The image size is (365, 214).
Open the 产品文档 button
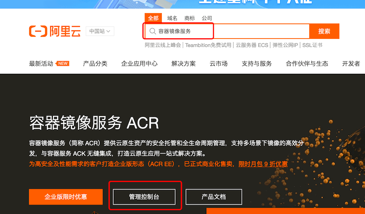(214, 197)
